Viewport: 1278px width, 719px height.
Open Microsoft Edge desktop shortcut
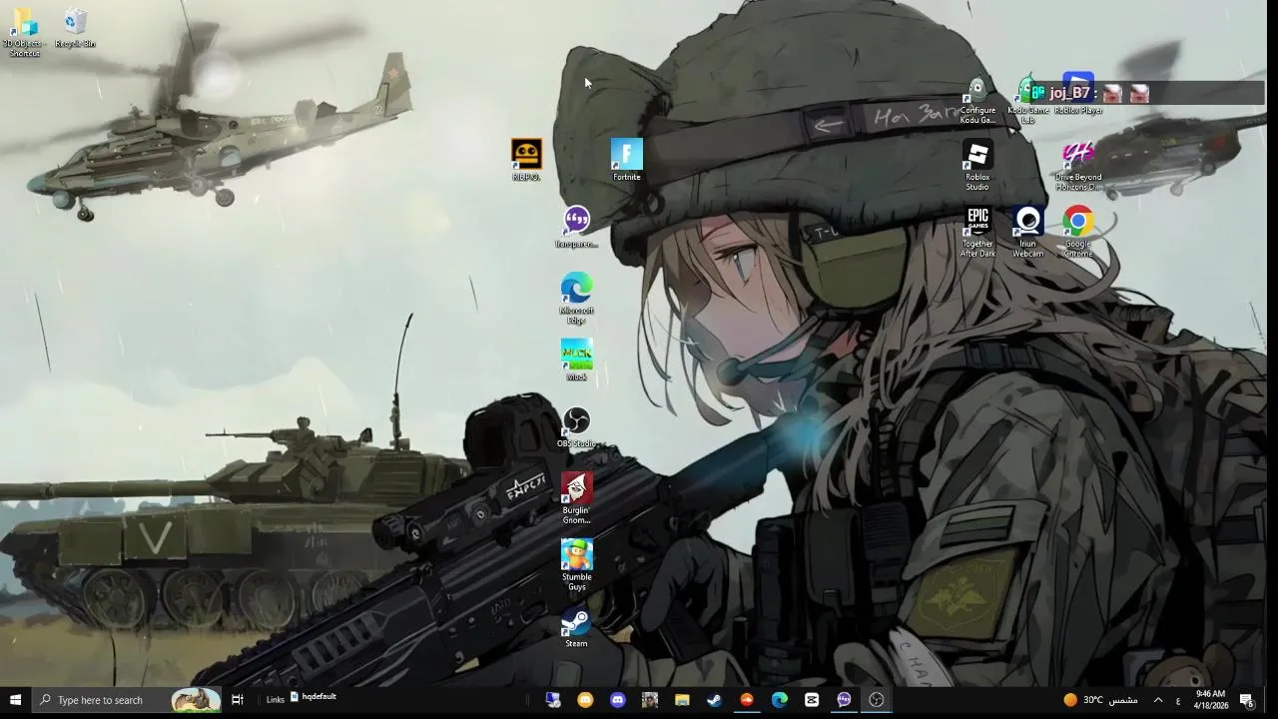[576, 298]
